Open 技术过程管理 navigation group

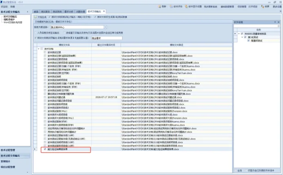tap(15, 150)
